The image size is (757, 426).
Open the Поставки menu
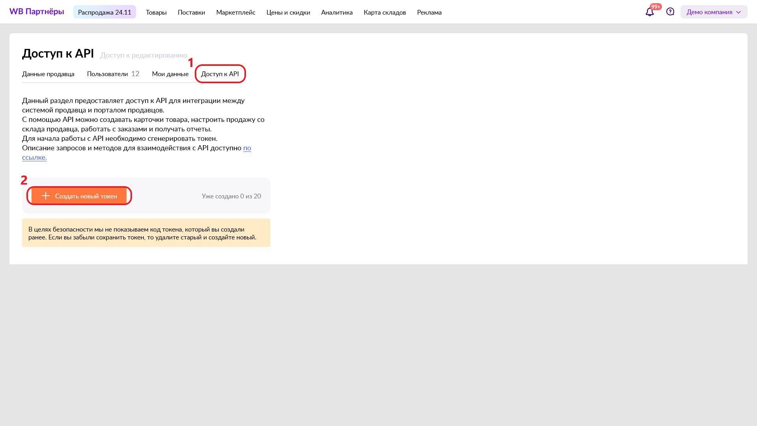pos(191,12)
